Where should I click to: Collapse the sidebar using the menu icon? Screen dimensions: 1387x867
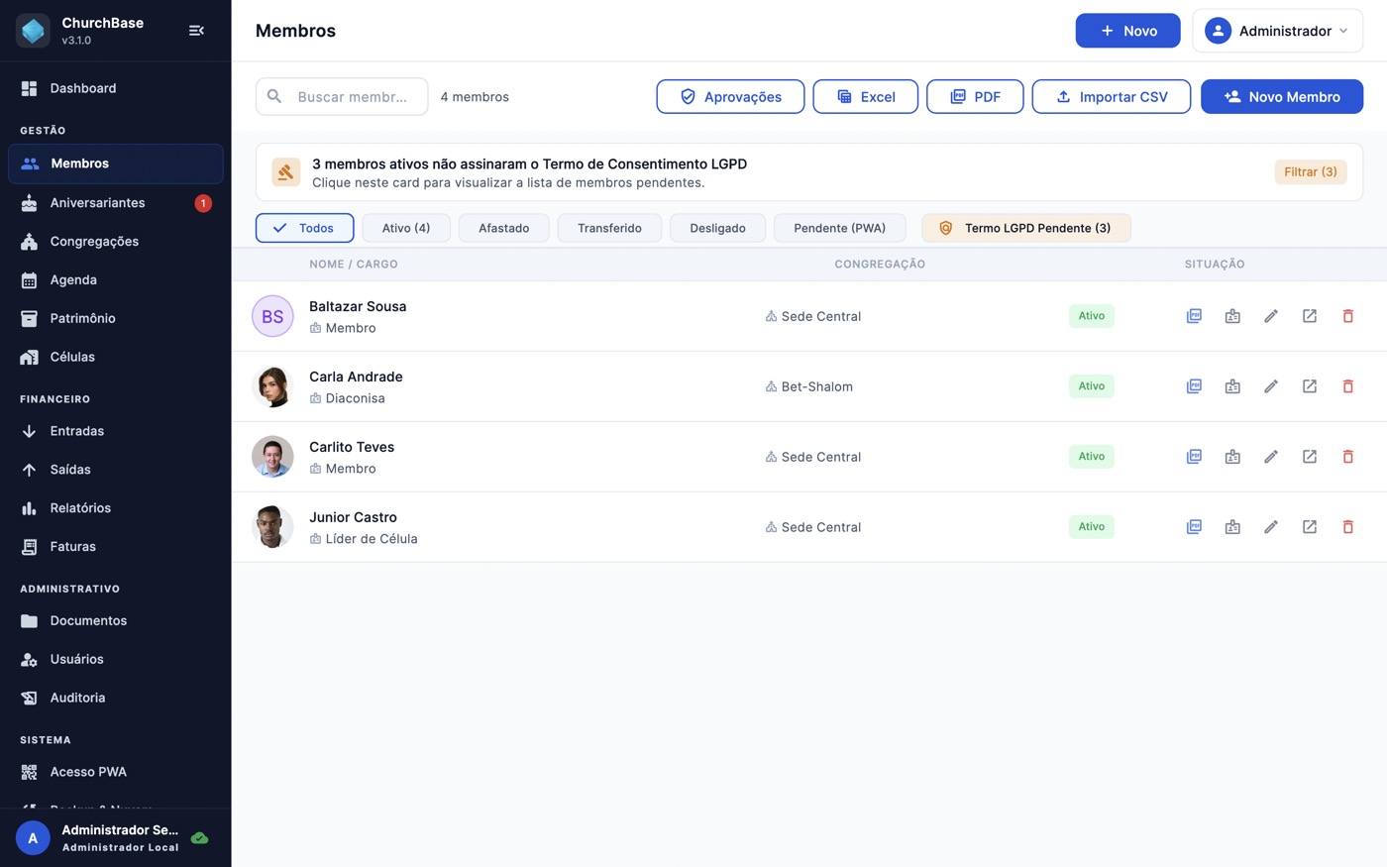[x=196, y=31]
